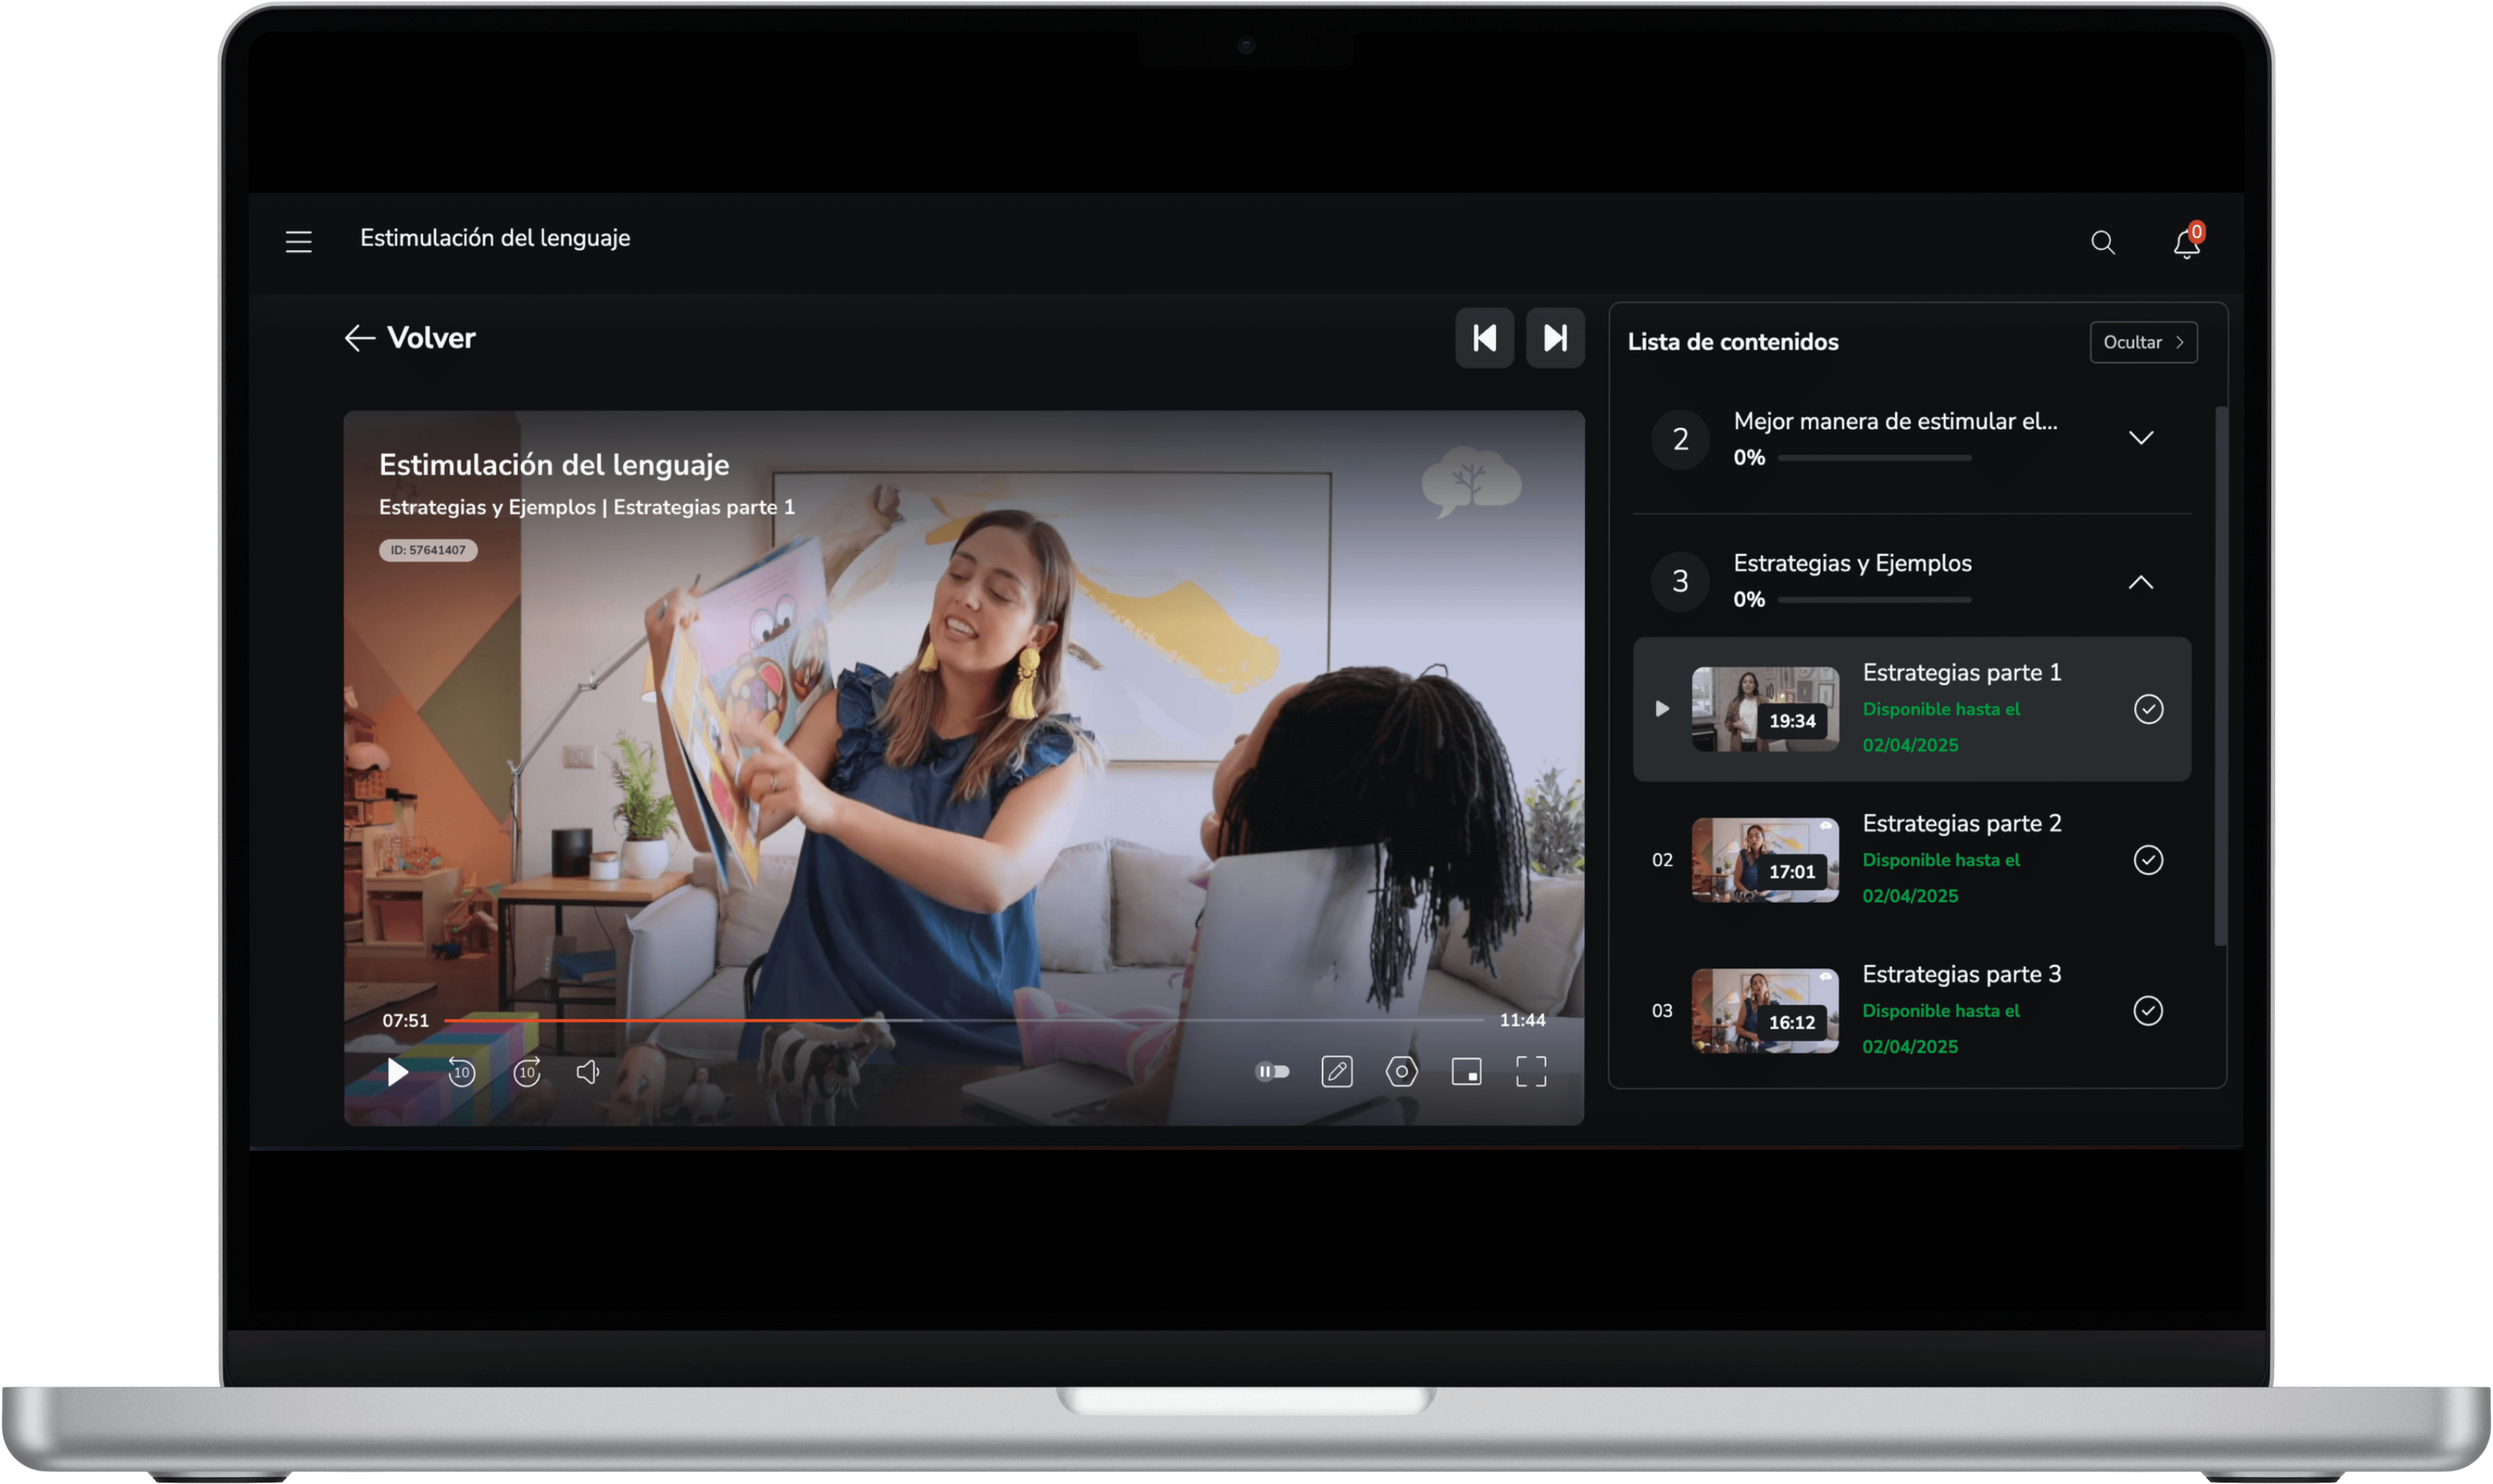The image size is (2493, 1484).
Task: Expand section 2 Mejor manera de estimular
Action: pyautogui.click(x=2141, y=438)
